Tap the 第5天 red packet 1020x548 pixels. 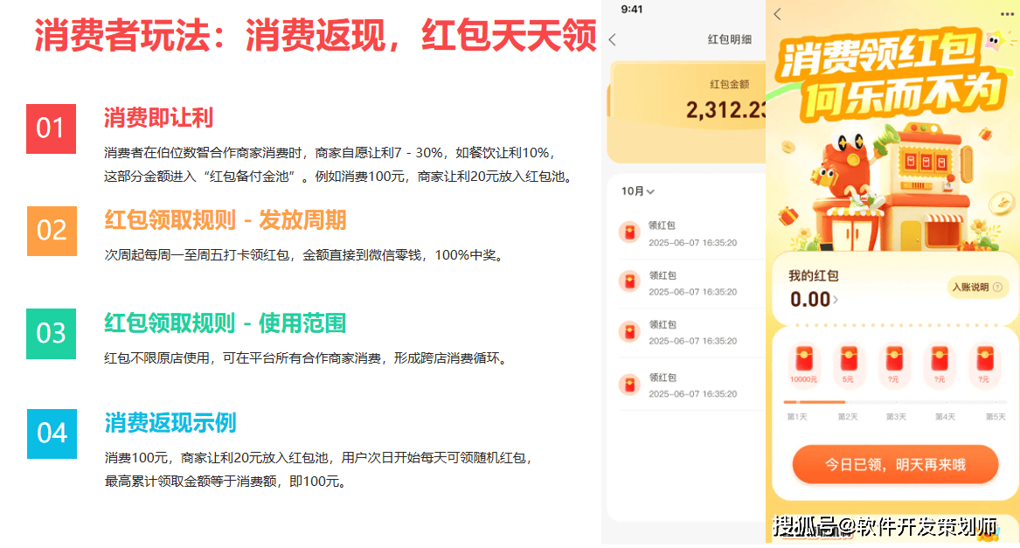pyautogui.click(x=983, y=362)
